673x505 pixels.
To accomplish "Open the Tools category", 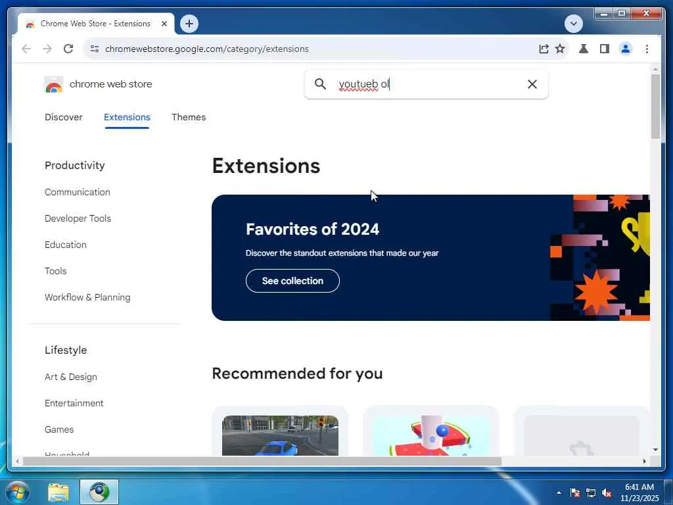I will coord(56,271).
